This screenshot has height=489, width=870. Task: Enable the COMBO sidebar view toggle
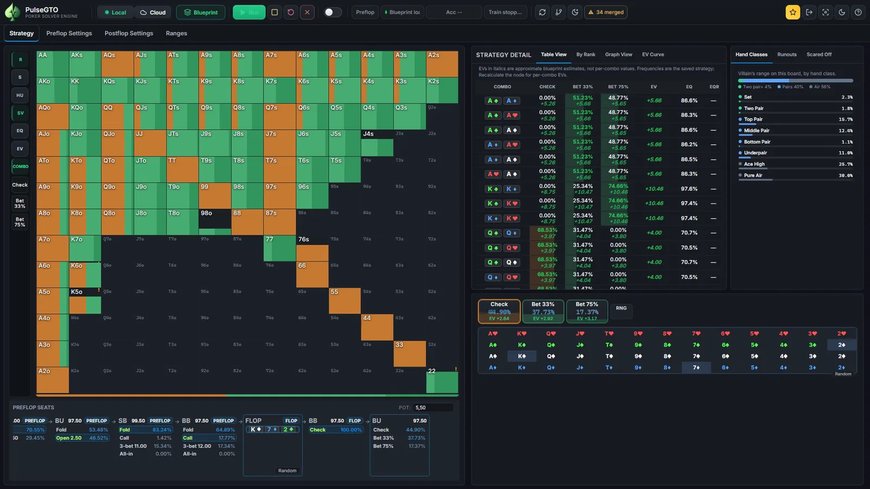point(20,166)
